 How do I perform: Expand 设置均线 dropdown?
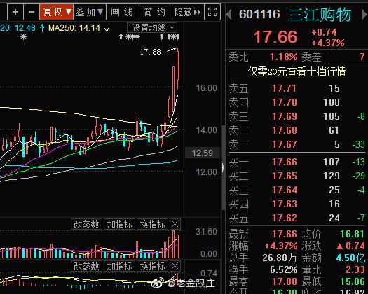[152, 28]
